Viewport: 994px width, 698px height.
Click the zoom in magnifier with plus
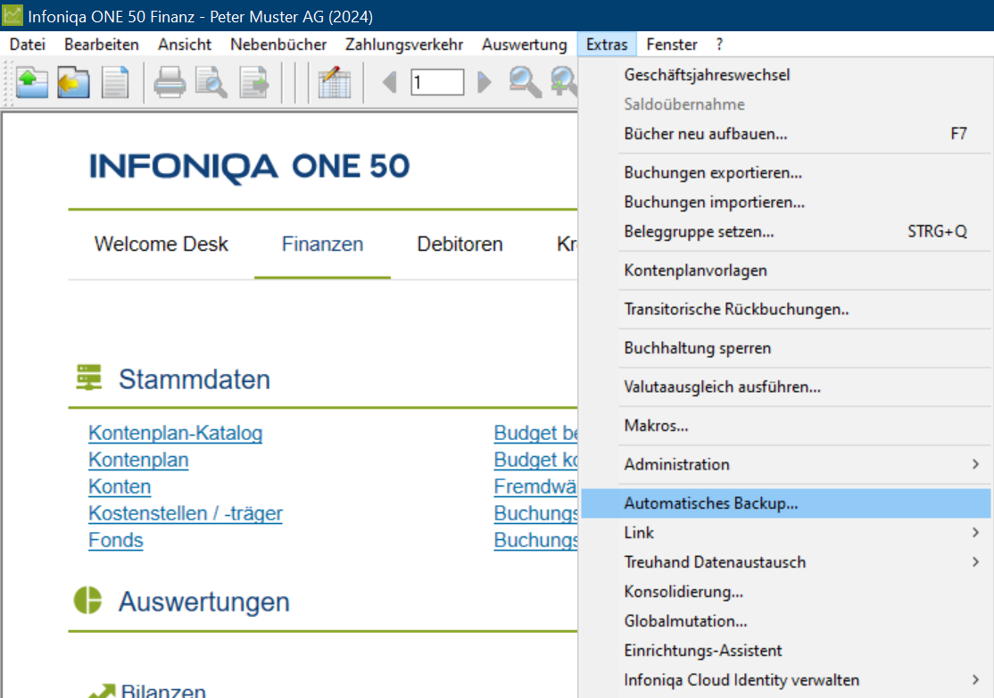(564, 82)
